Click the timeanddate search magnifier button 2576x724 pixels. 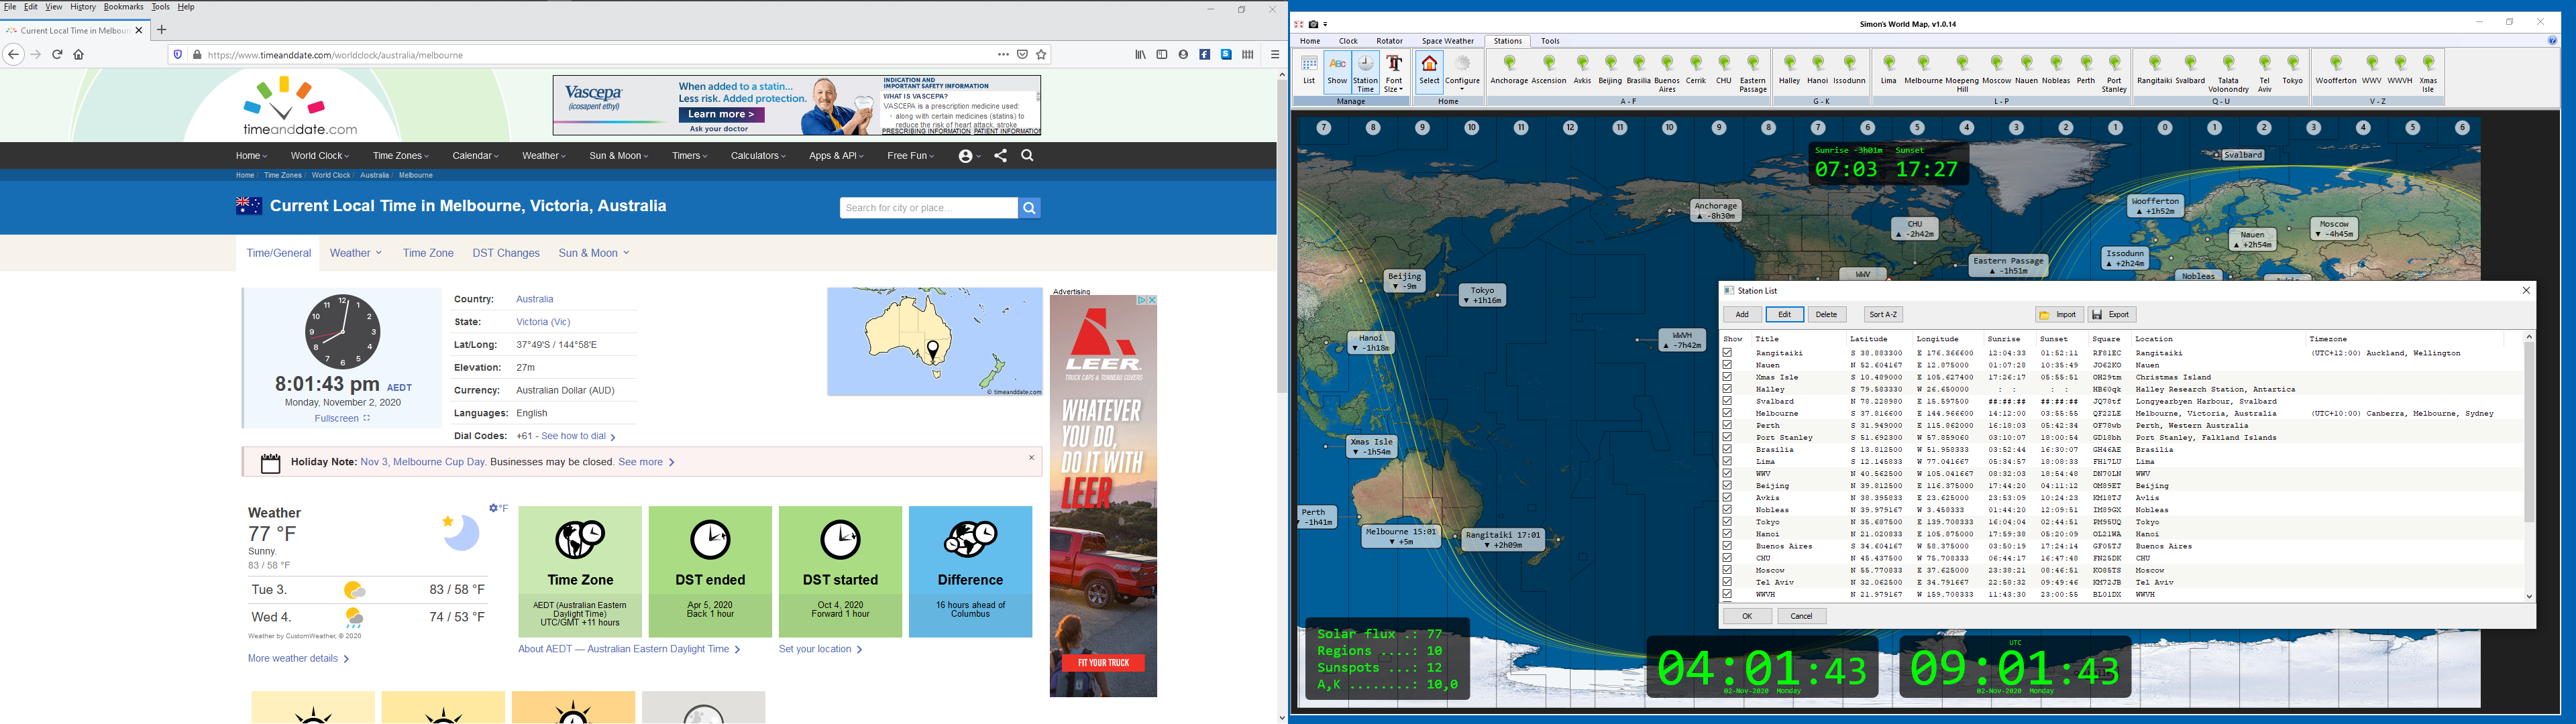click(x=1029, y=208)
